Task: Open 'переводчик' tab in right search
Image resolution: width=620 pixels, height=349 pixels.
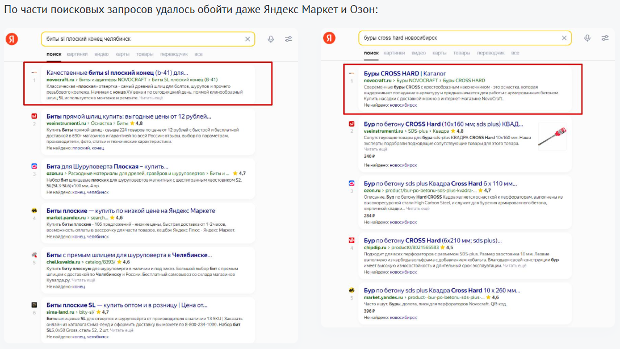Action: coord(491,53)
